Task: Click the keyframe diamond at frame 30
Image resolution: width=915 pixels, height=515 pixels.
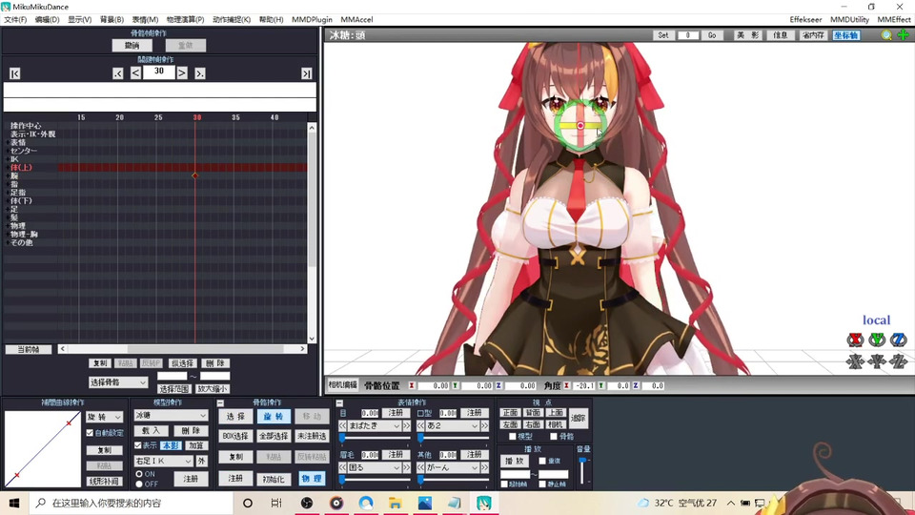Action: click(x=194, y=175)
